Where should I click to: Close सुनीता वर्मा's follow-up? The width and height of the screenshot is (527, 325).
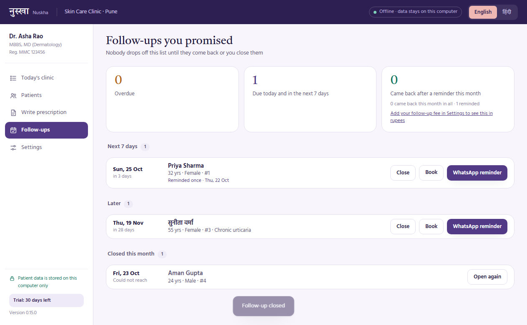click(x=403, y=226)
